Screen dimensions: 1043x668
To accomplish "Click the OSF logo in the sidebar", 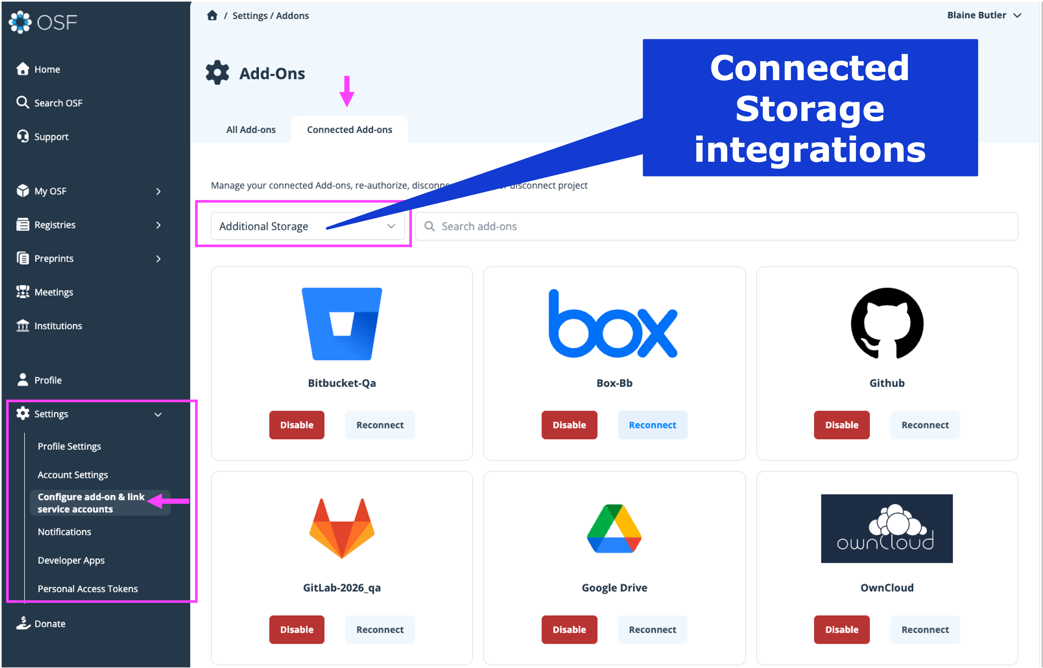I will (x=43, y=22).
